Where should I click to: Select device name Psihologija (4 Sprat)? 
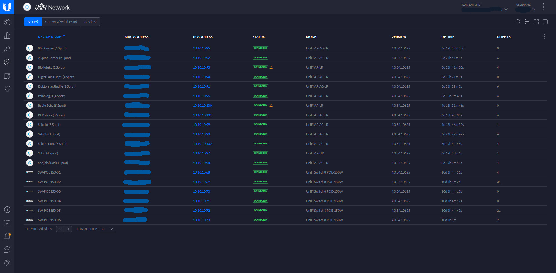[52, 96]
